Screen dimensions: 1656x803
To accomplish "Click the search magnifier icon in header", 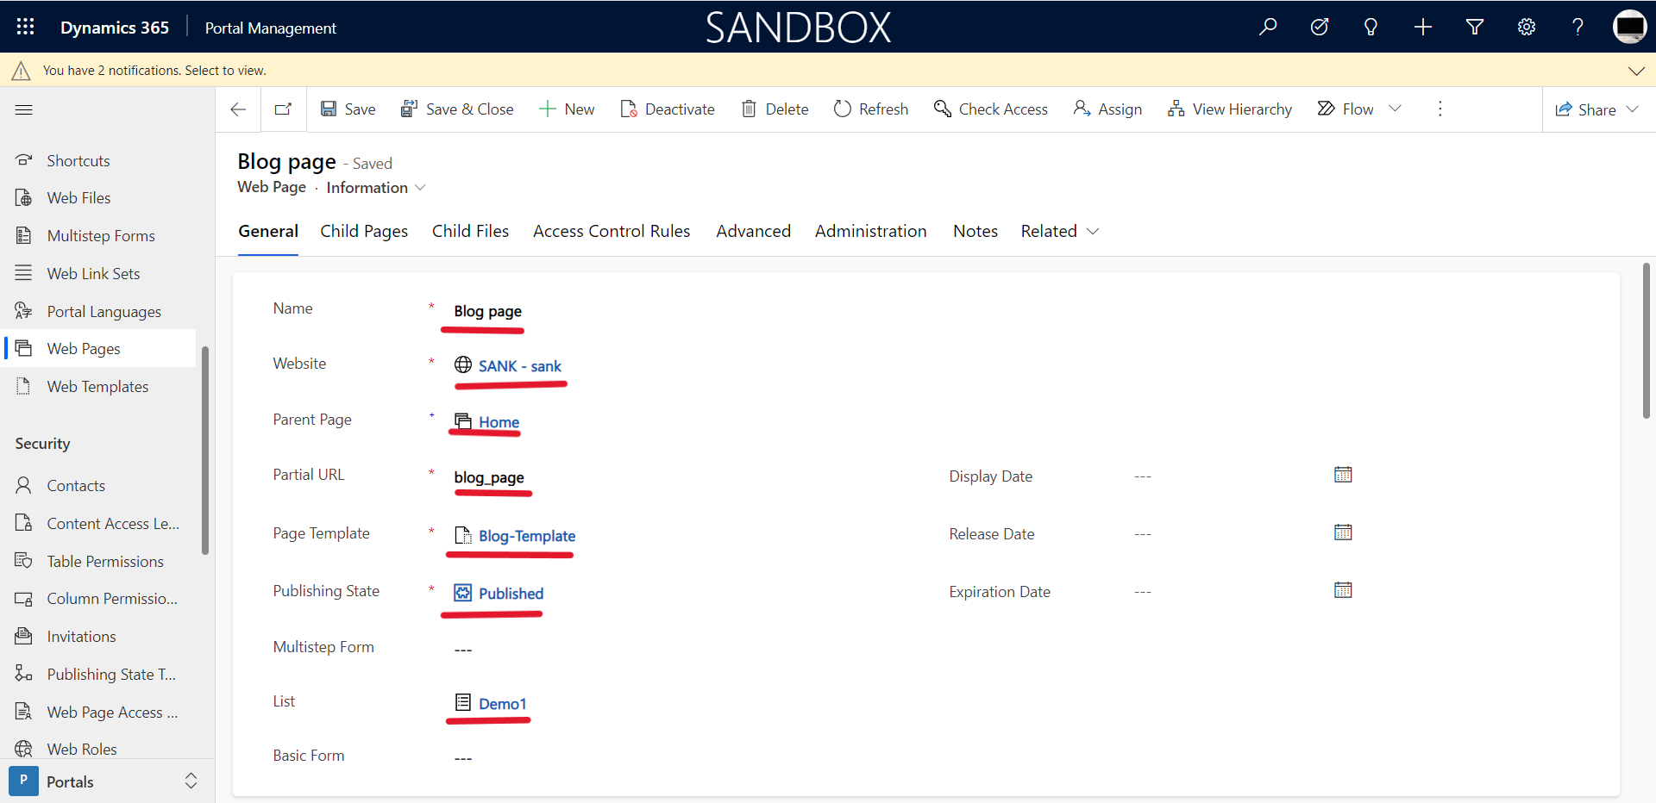I will pos(1268,27).
